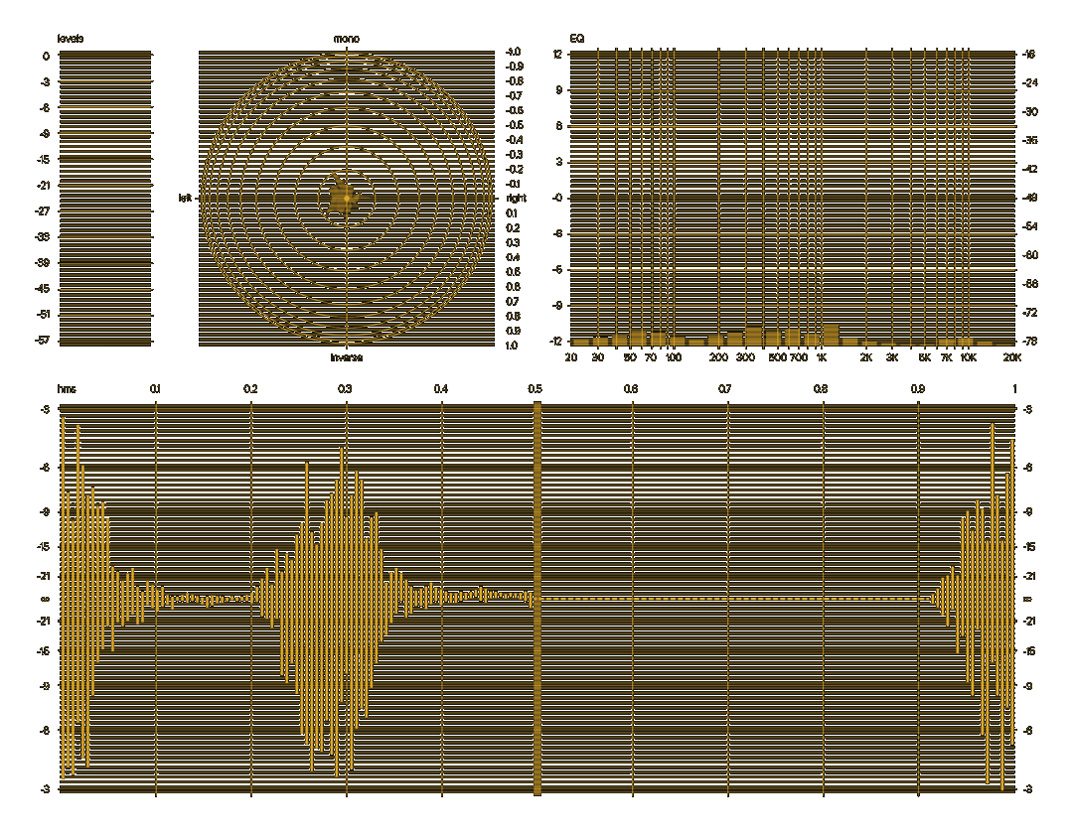Click the 300 Hz label on the EQ axis
Image resolution: width=1073 pixels, height=838 pixels.
click(745, 357)
